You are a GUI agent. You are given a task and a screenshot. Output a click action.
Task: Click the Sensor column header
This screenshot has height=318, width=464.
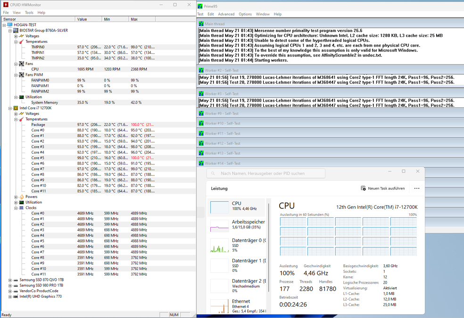tap(39, 19)
